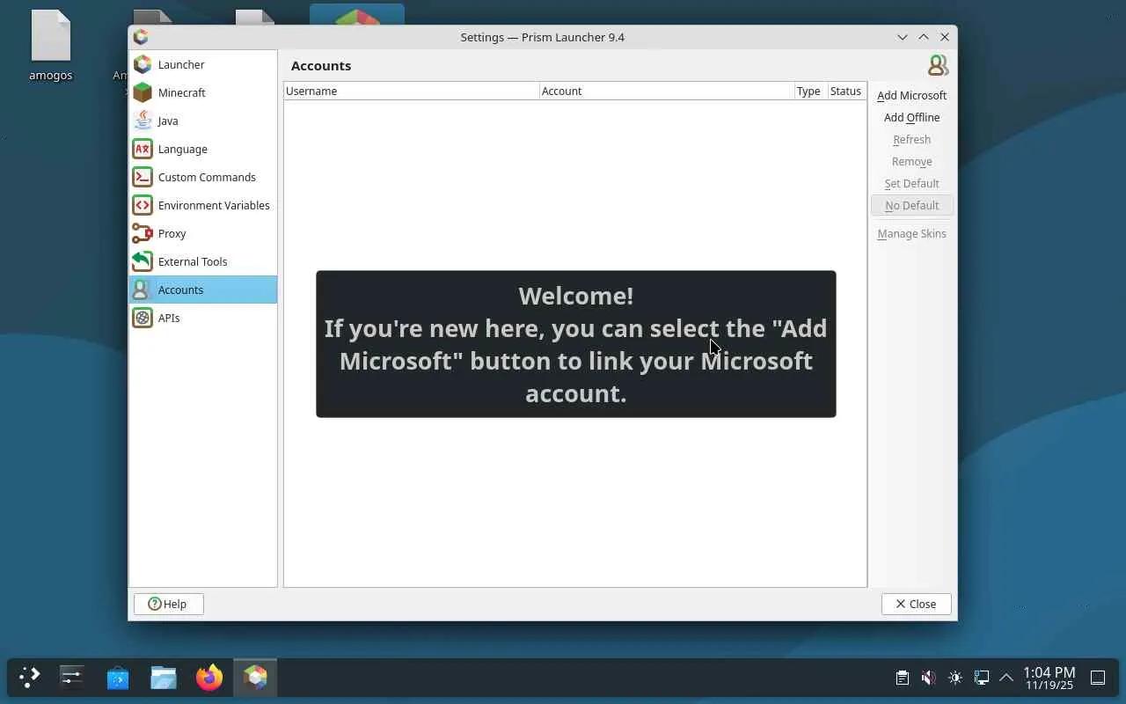Click the network connection tray icon
Viewport: 1126px width, 704px height.
click(981, 678)
